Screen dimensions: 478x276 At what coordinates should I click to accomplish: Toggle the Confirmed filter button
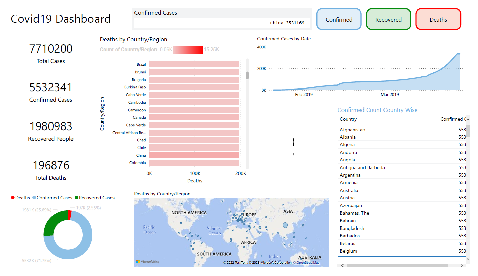click(339, 19)
